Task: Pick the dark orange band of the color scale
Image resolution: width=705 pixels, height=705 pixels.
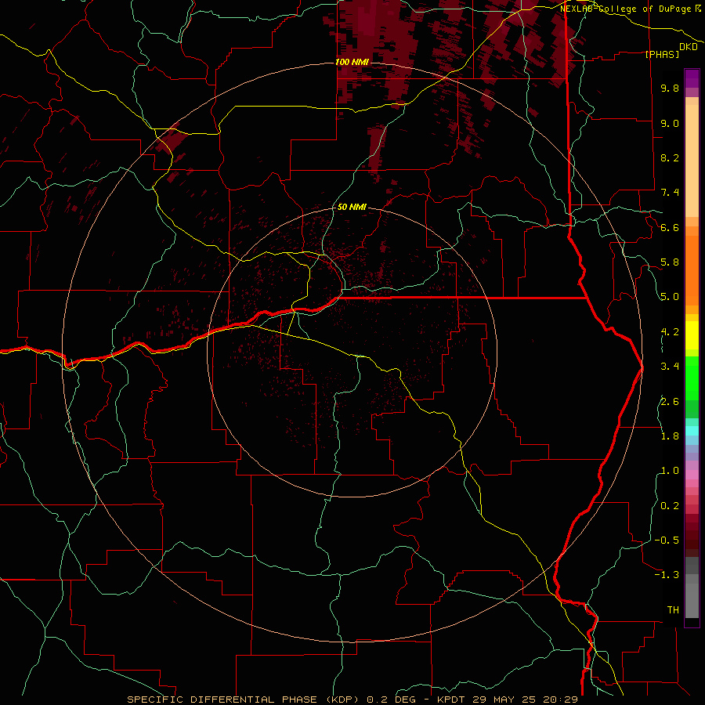Action: pos(692,271)
